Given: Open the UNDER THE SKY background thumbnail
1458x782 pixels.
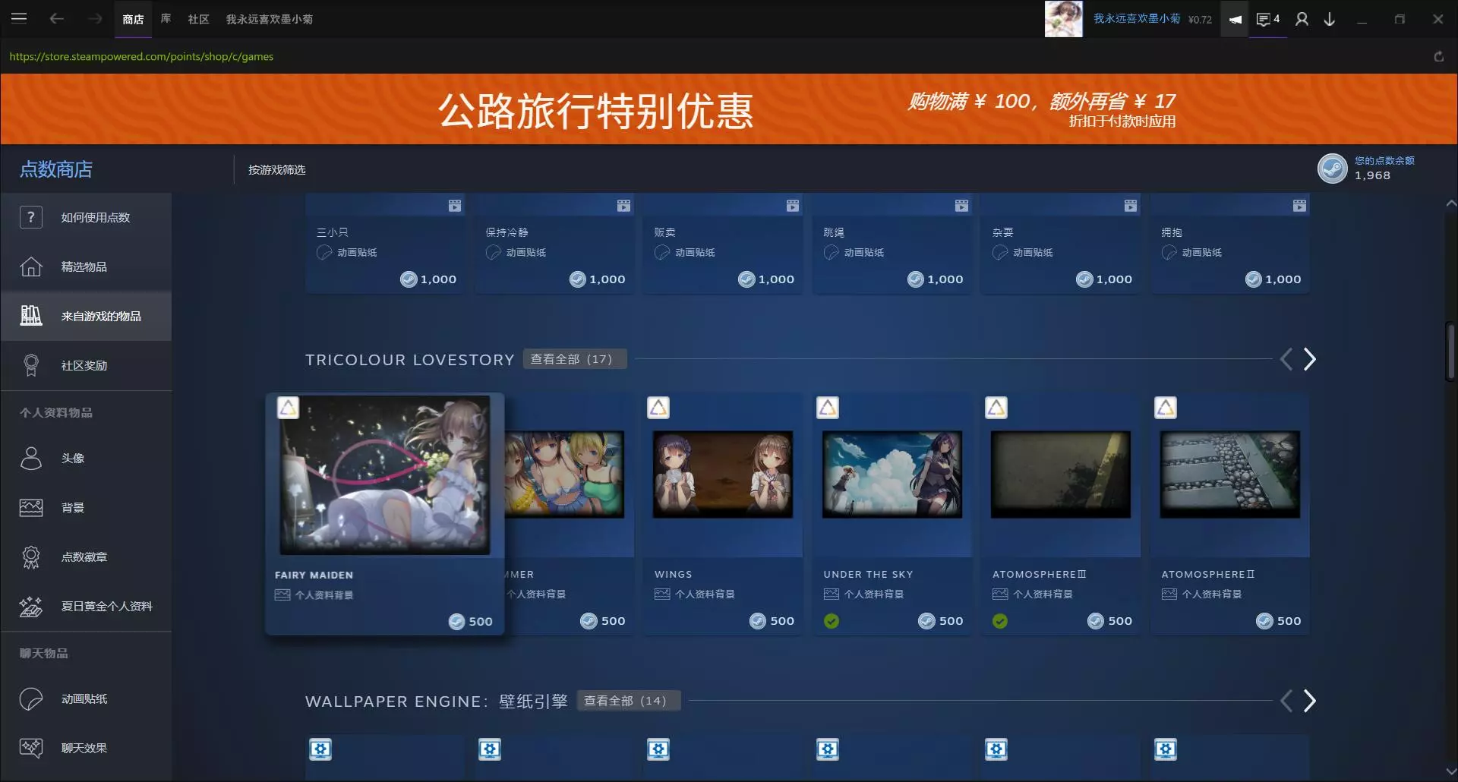Looking at the screenshot, I should click(892, 475).
